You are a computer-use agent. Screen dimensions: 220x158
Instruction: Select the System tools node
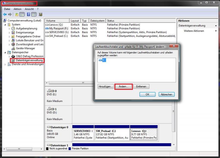coord(16,25)
